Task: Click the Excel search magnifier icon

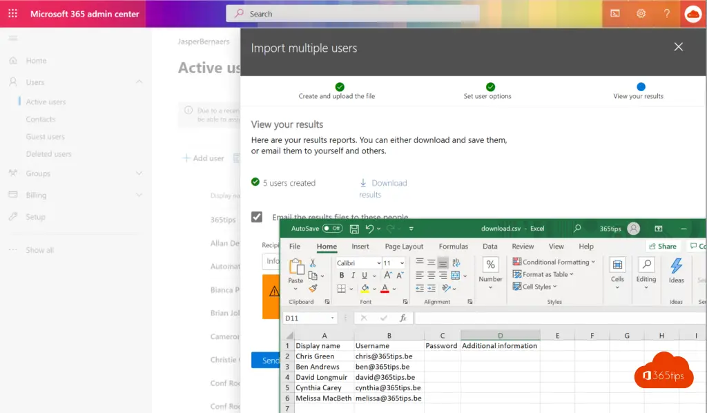Action: [x=577, y=228]
